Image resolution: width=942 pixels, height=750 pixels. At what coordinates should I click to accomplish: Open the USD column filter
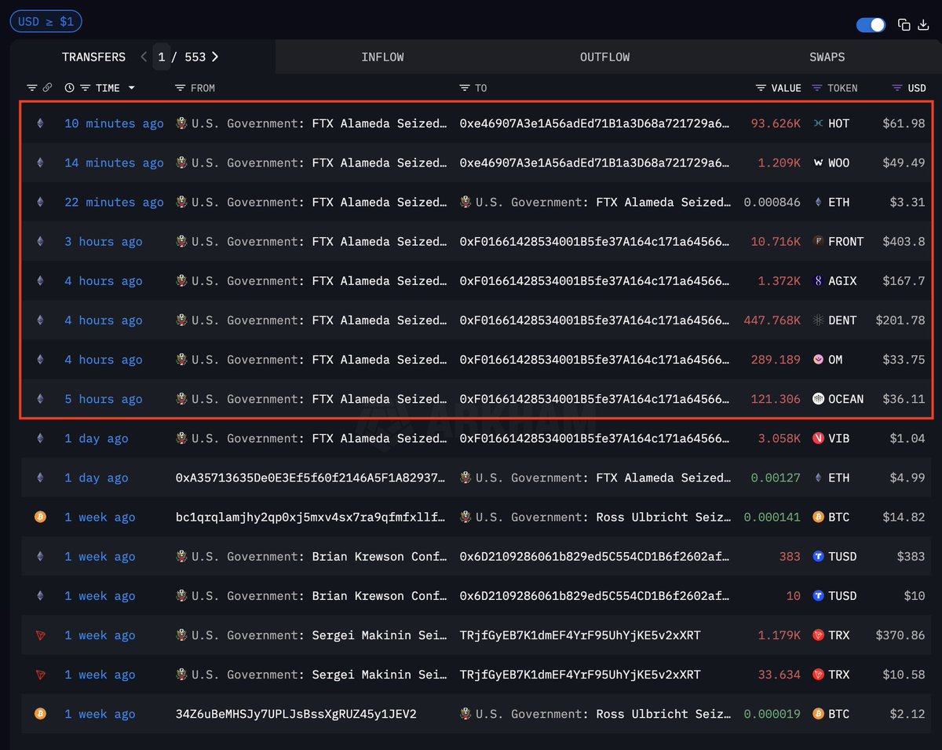[x=898, y=88]
